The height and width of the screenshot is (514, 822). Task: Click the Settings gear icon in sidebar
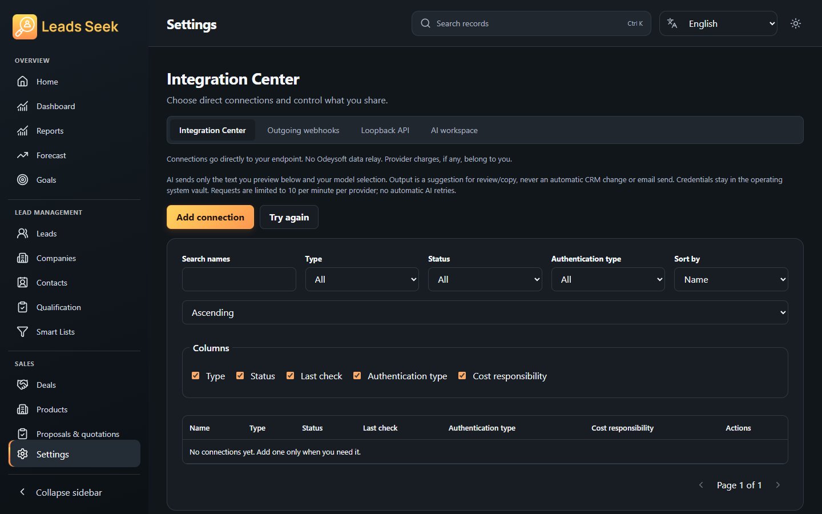tap(23, 454)
